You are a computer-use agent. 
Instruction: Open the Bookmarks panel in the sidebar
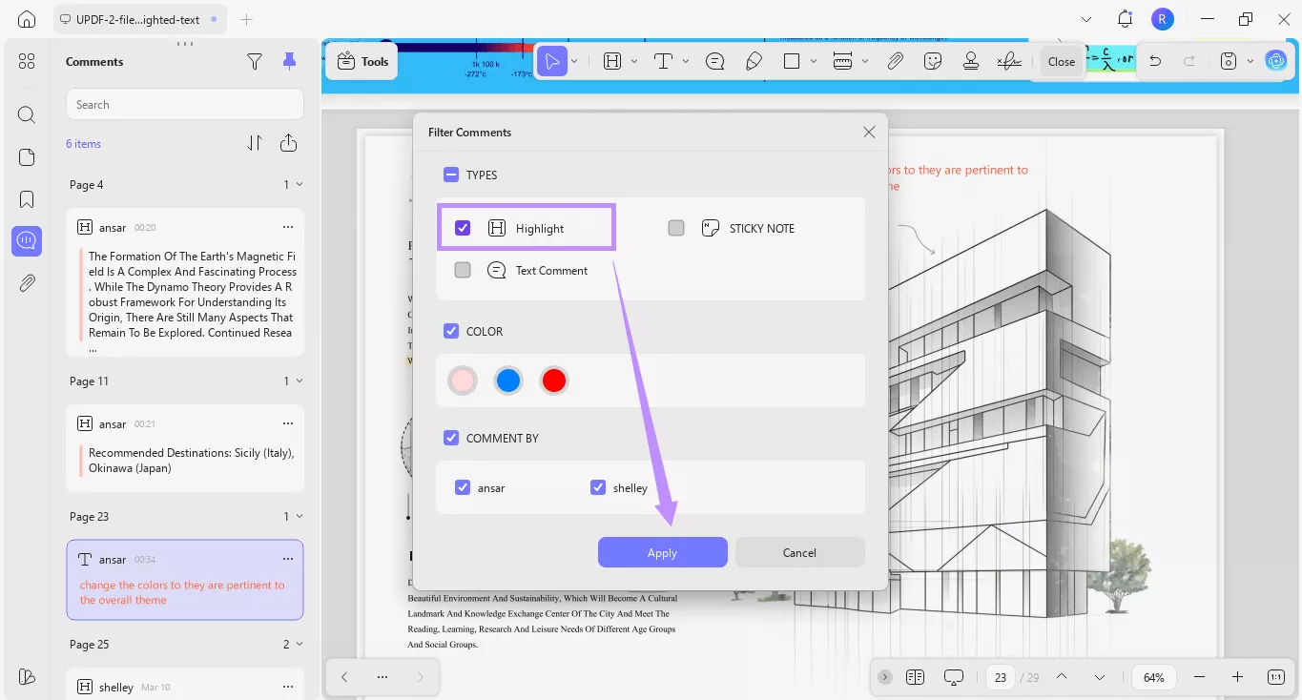[26, 198]
